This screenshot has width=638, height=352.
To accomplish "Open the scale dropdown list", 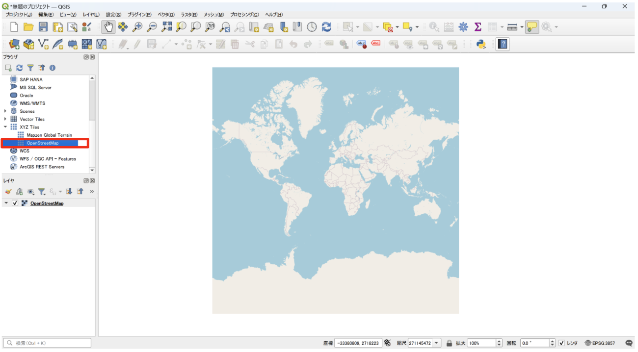I will click(437, 343).
